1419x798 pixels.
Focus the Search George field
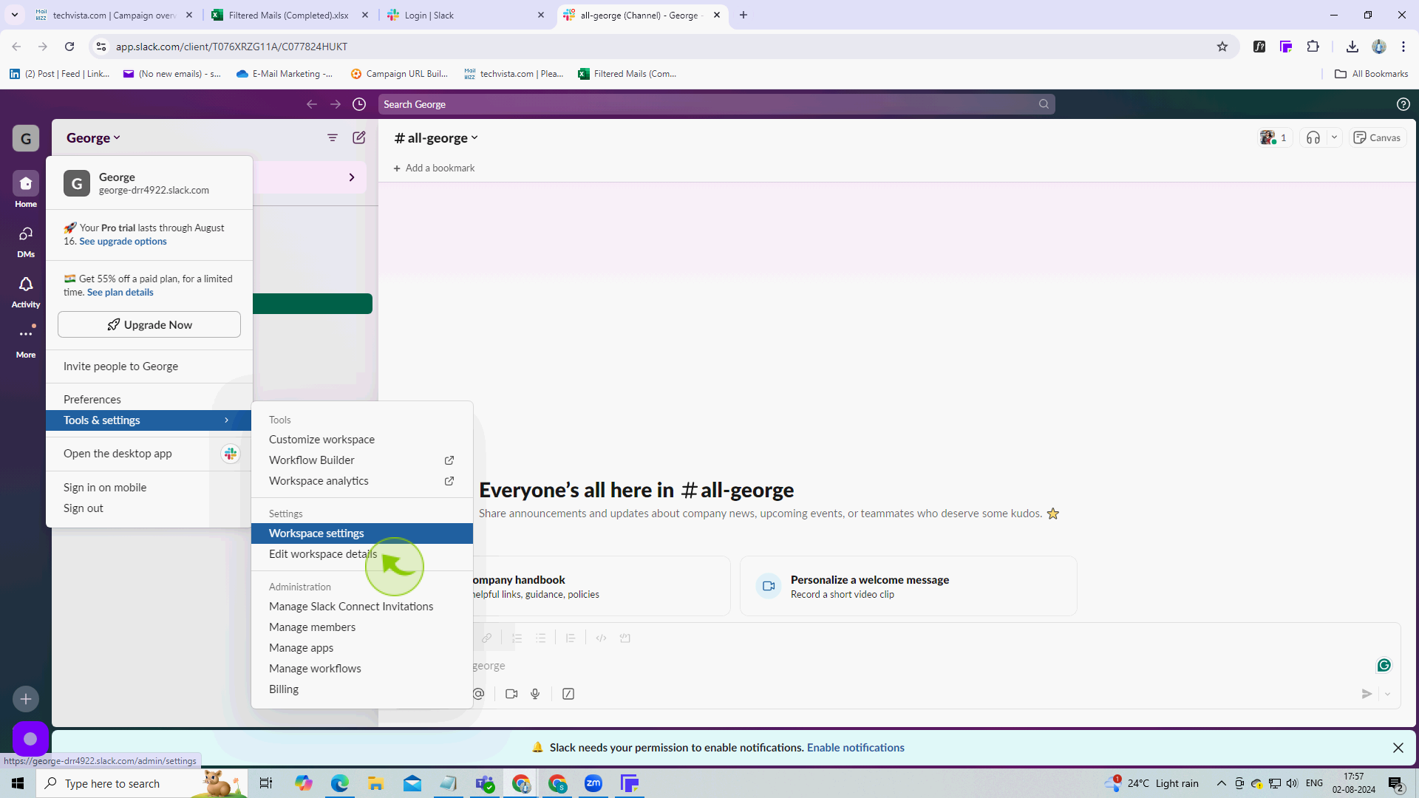(x=716, y=104)
